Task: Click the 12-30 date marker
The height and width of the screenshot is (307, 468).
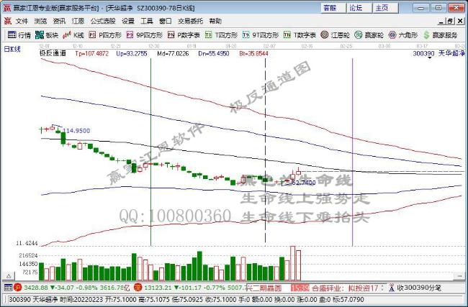Action: [153, 46]
